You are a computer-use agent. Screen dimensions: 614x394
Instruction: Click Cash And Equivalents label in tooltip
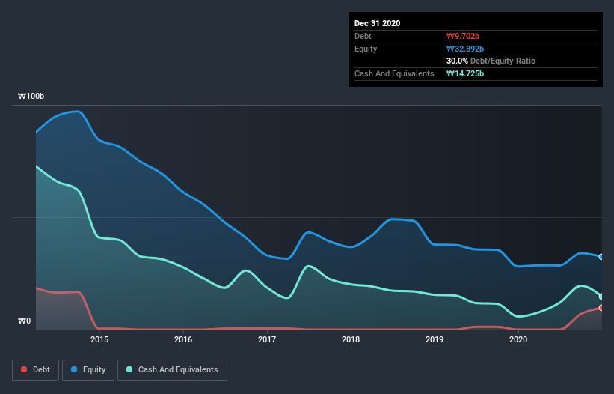point(394,73)
